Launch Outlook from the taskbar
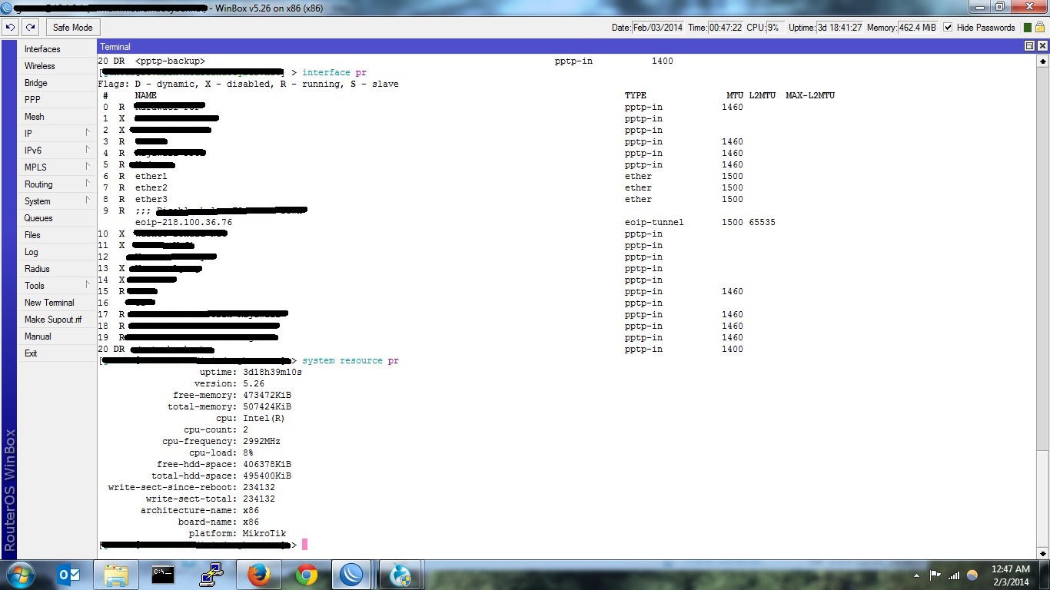The width and height of the screenshot is (1050, 590). click(x=69, y=575)
